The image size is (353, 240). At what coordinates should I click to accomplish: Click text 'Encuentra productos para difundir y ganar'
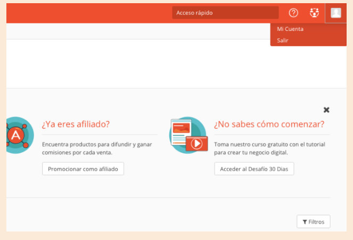(97, 144)
